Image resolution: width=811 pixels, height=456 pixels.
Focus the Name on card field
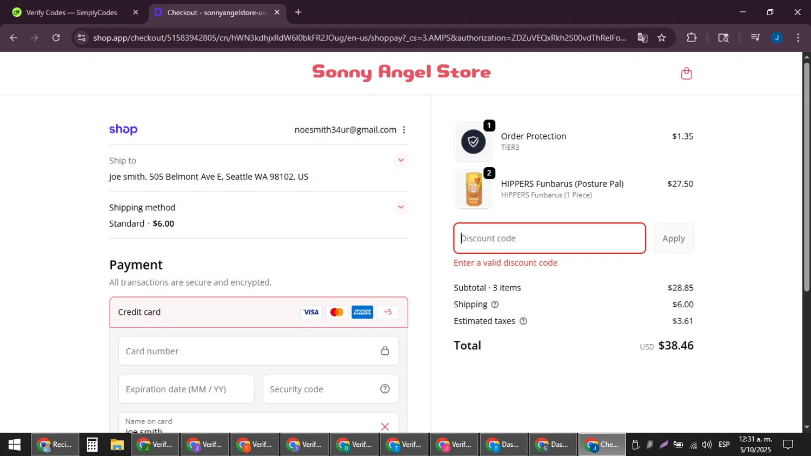258,423
